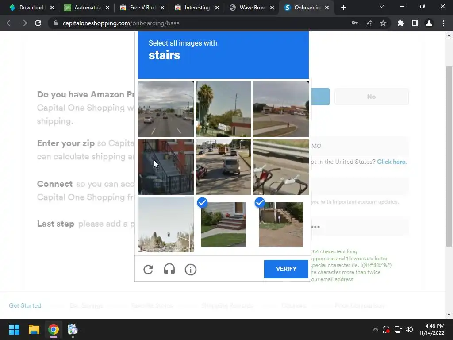Open File Explorer from taskbar
The width and height of the screenshot is (453, 340).
34,329
